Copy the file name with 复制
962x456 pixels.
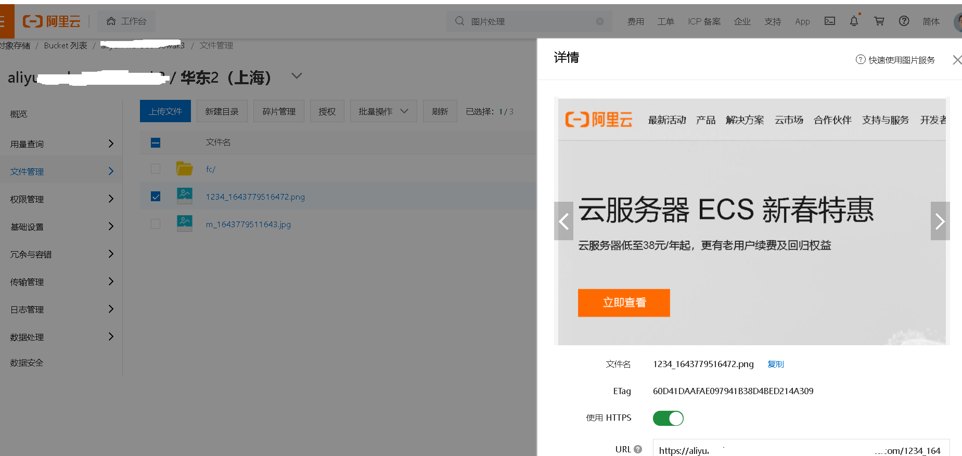776,364
